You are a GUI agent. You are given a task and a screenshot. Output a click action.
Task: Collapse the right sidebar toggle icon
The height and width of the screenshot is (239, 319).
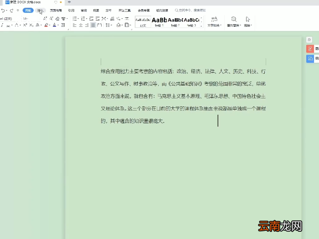(309, 40)
